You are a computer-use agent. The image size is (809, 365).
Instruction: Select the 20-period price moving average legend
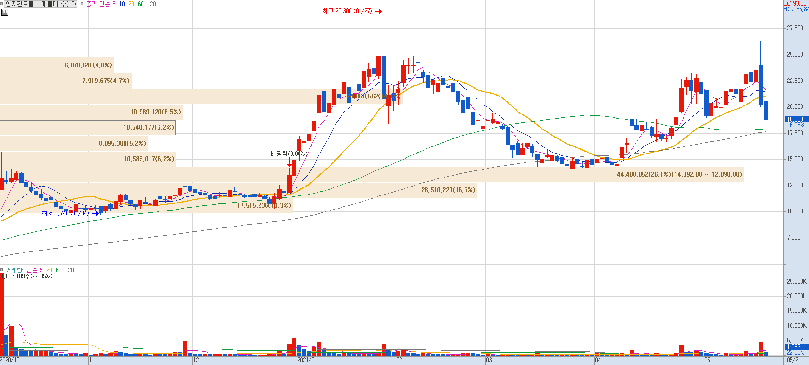[131, 4]
